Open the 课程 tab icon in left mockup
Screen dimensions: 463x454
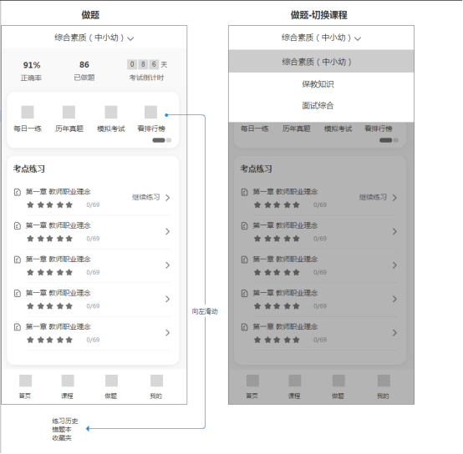(68, 381)
